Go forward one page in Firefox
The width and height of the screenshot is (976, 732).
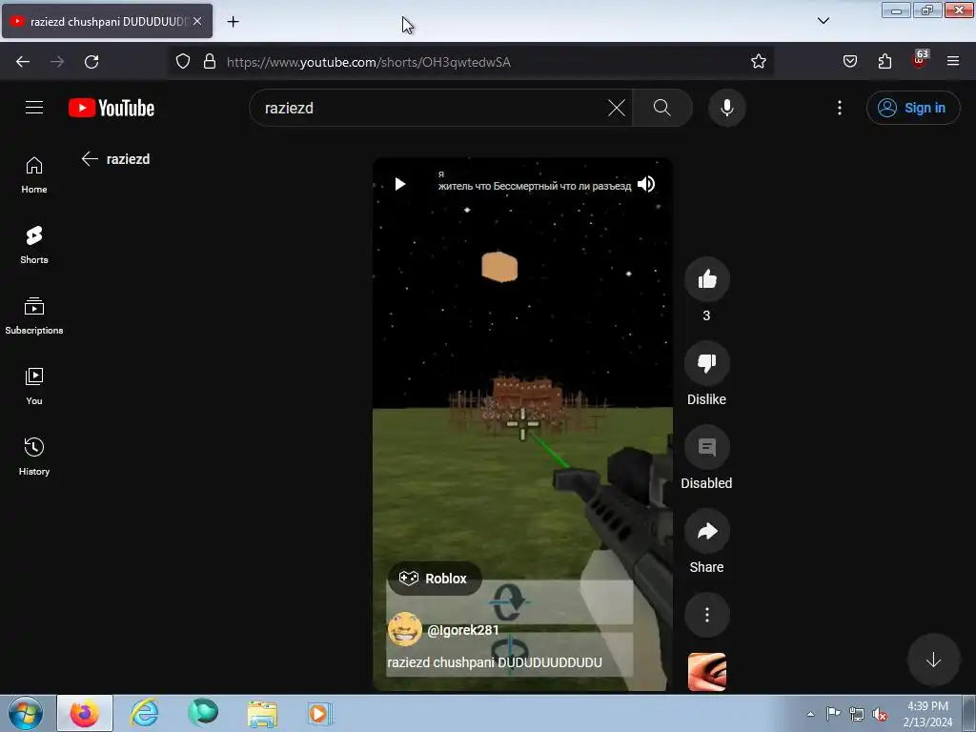point(57,62)
